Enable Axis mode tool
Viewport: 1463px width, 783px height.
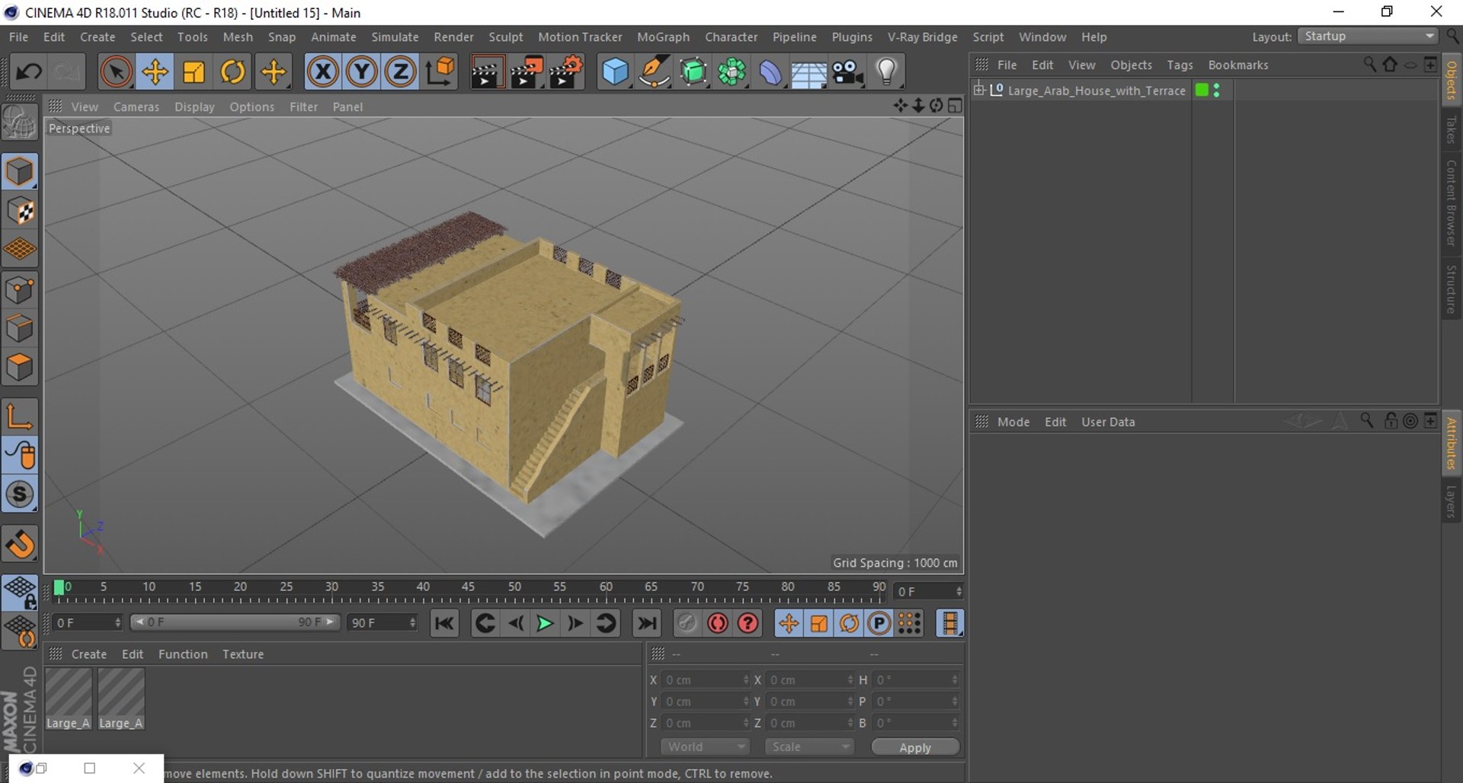pyautogui.click(x=20, y=416)
